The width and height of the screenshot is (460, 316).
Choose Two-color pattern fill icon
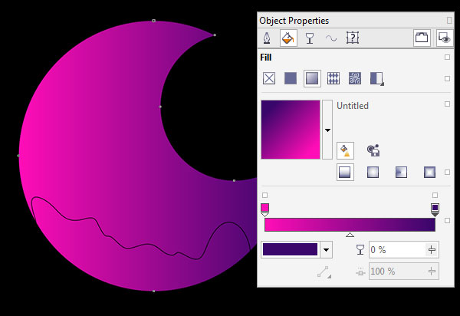(x=376, y=79)
